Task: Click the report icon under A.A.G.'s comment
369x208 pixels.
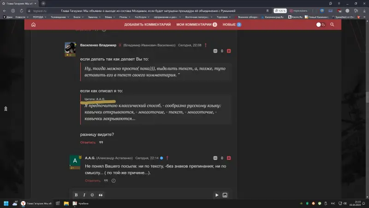Action: coord(113,181)
